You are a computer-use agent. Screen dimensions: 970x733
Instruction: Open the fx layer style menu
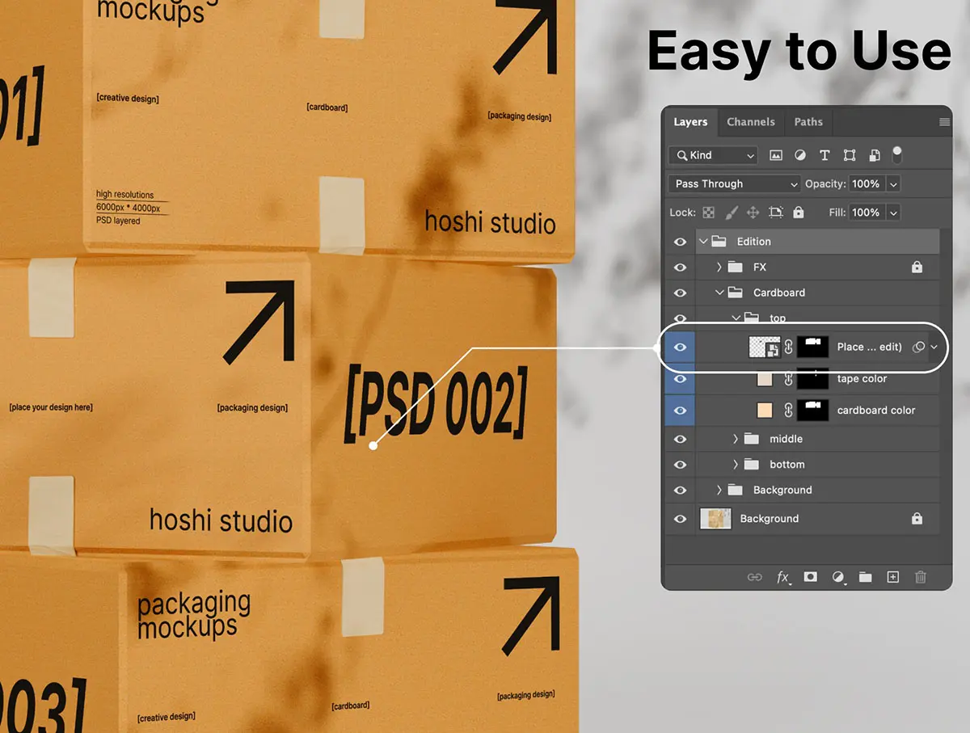pyautogui.click(x=782, y=577)
